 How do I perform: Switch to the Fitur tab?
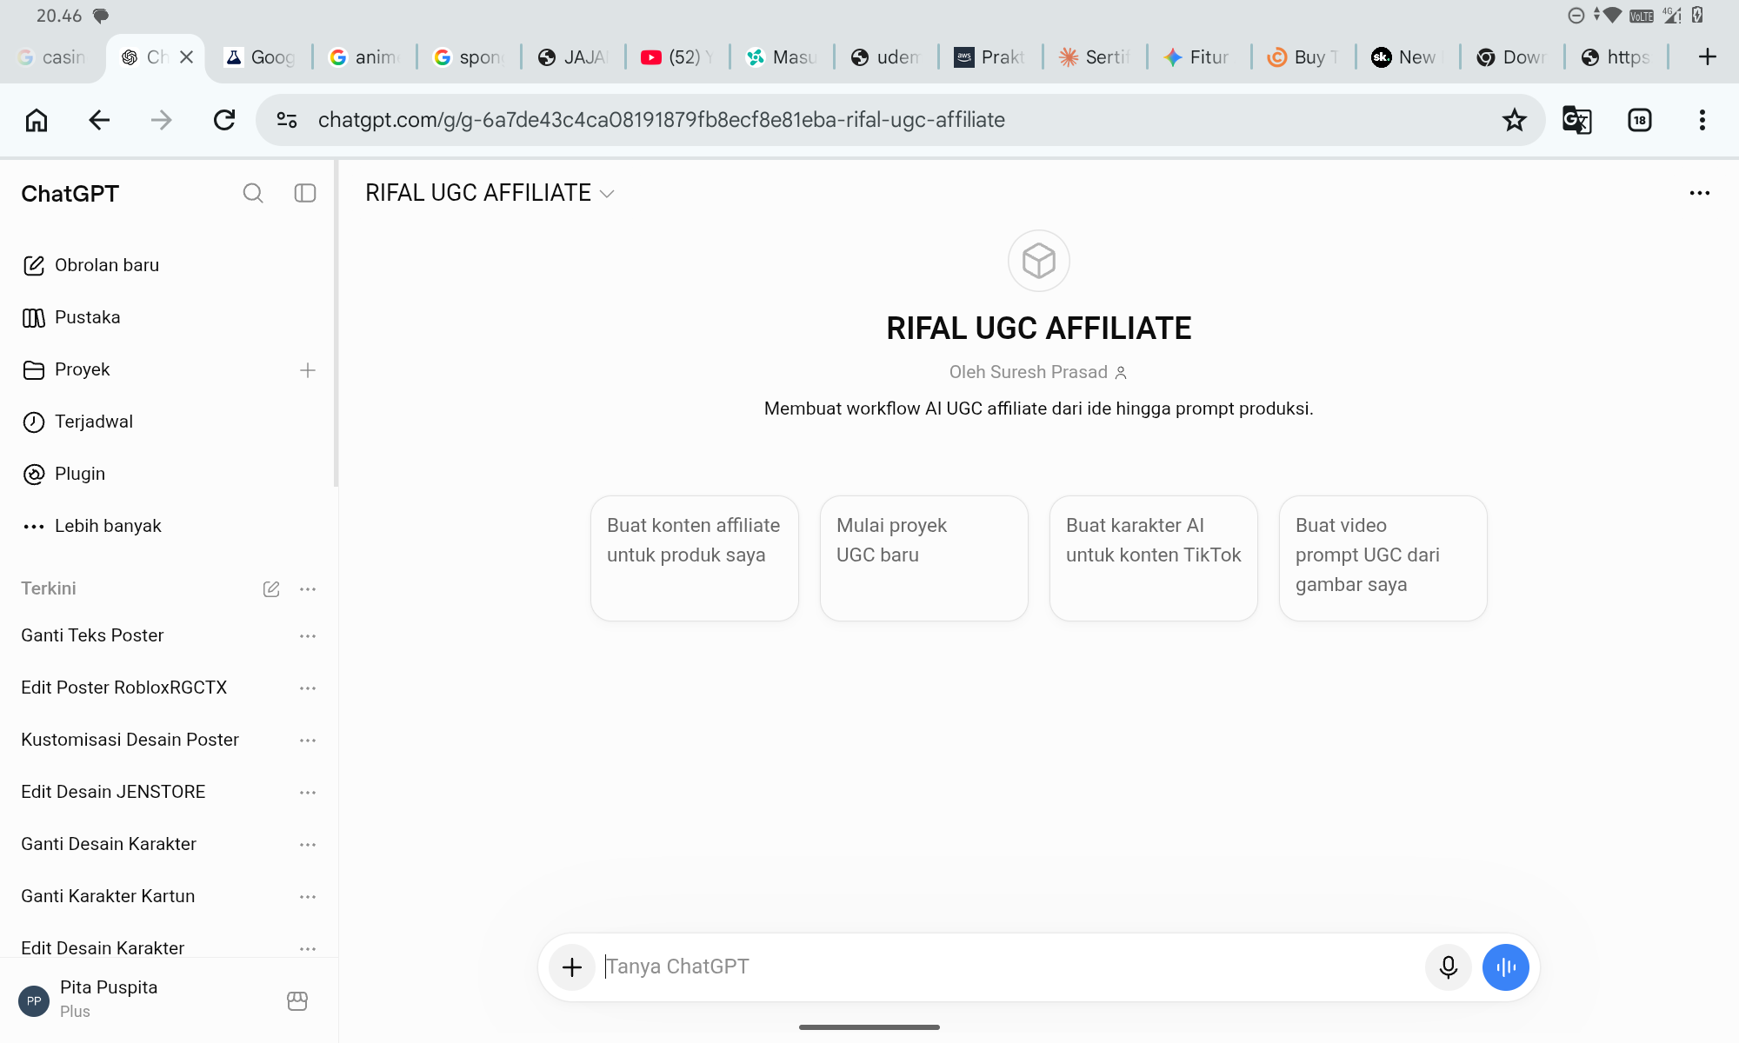coord(1198,57)
